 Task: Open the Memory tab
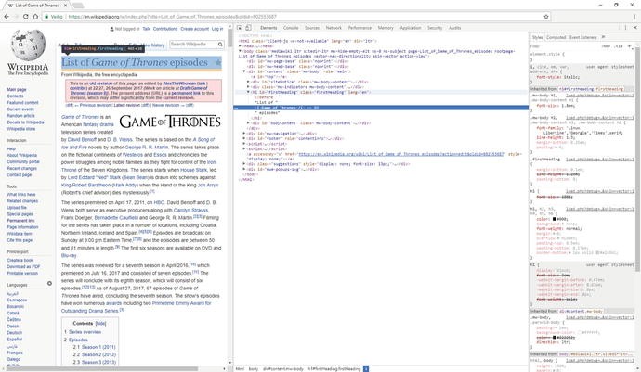(x=386, y=28)
